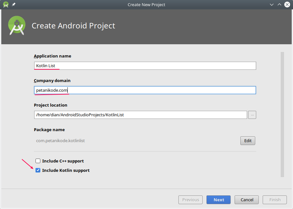
Task: Click the Previous button
Action: click(x=190, y=200)
